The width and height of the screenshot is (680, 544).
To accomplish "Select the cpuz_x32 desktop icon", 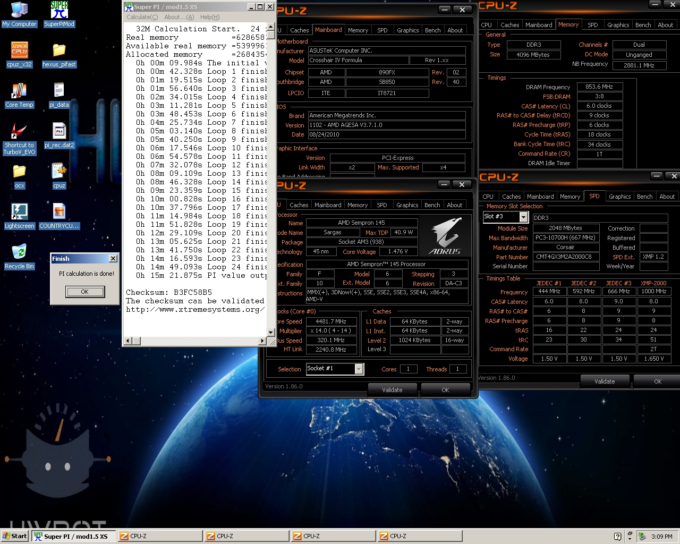I will coord(19,55).
